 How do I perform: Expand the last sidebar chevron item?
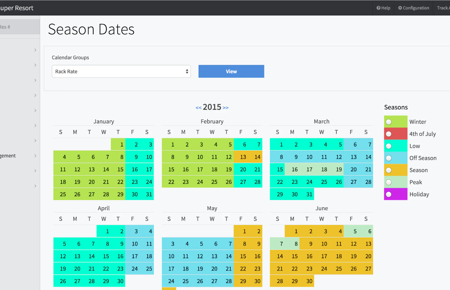[35, 186]
